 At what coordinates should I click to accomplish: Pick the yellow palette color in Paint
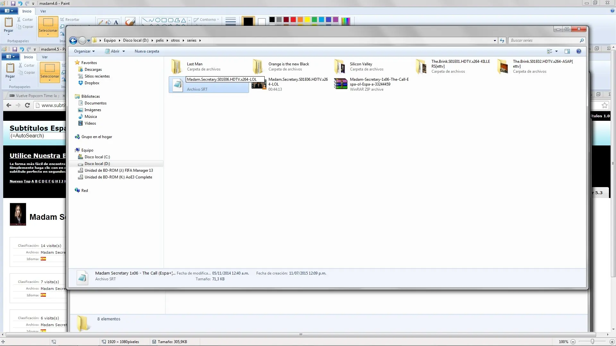(307, 20)
